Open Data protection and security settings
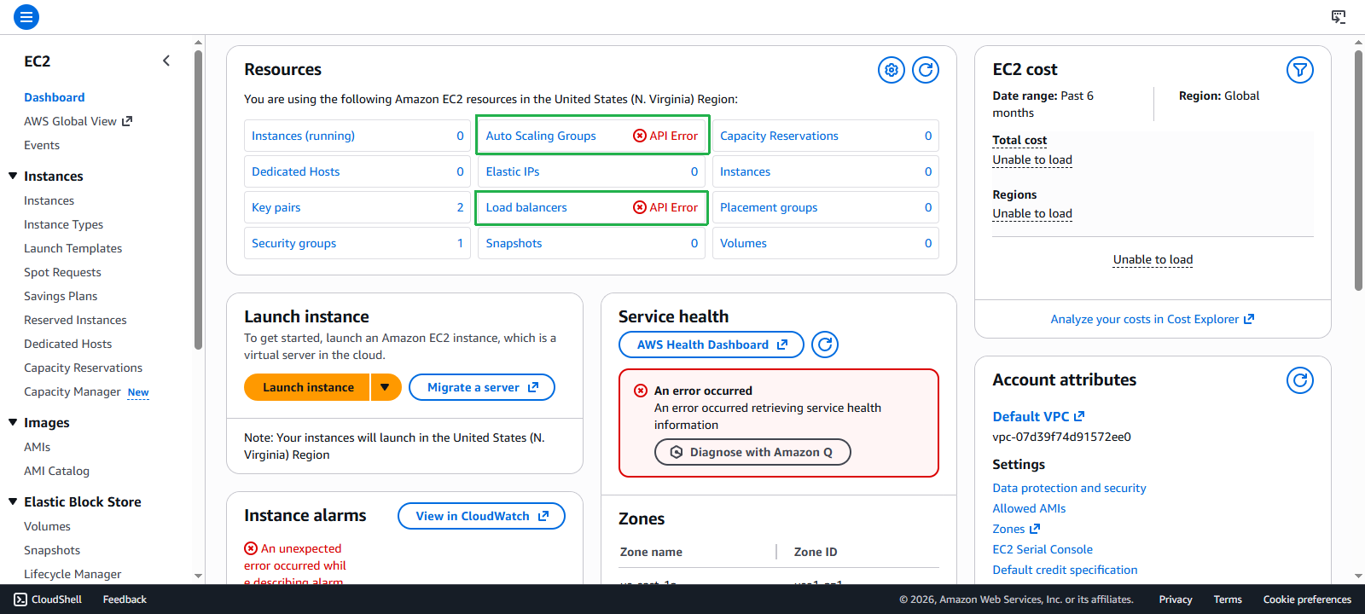 [x=1069, y=488]
